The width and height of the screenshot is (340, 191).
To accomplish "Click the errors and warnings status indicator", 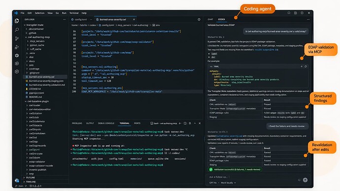I will (35, 186).
